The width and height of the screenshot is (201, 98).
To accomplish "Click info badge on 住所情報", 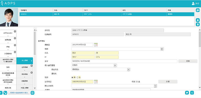I will coord(31,66).
